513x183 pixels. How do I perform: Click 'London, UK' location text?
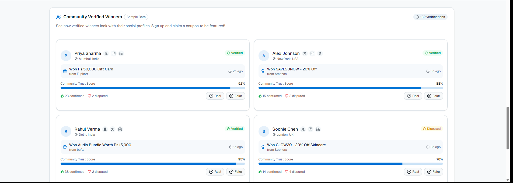coord(285,135)
